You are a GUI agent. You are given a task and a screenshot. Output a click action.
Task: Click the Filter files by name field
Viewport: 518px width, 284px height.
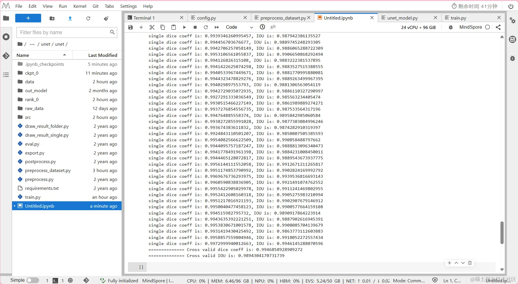coord(67,32)
